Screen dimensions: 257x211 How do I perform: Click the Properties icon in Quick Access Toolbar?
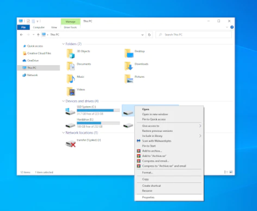(x=28, y=21)
